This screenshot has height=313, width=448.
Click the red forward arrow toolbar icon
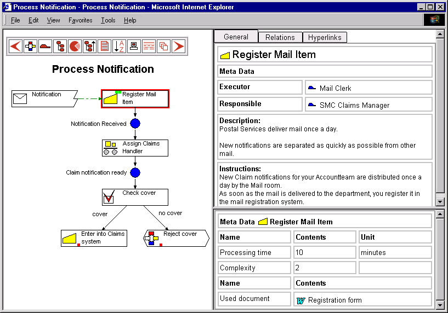tap(179, 47)
